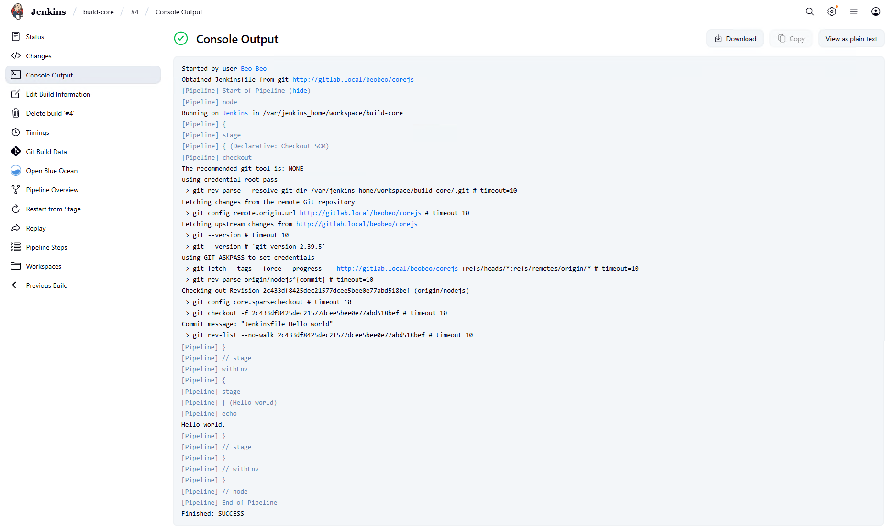Click the Delete build trash icon

(16, 113)
